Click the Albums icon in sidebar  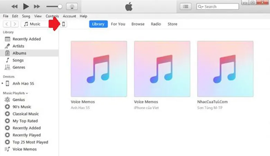(x=7, y=53)
